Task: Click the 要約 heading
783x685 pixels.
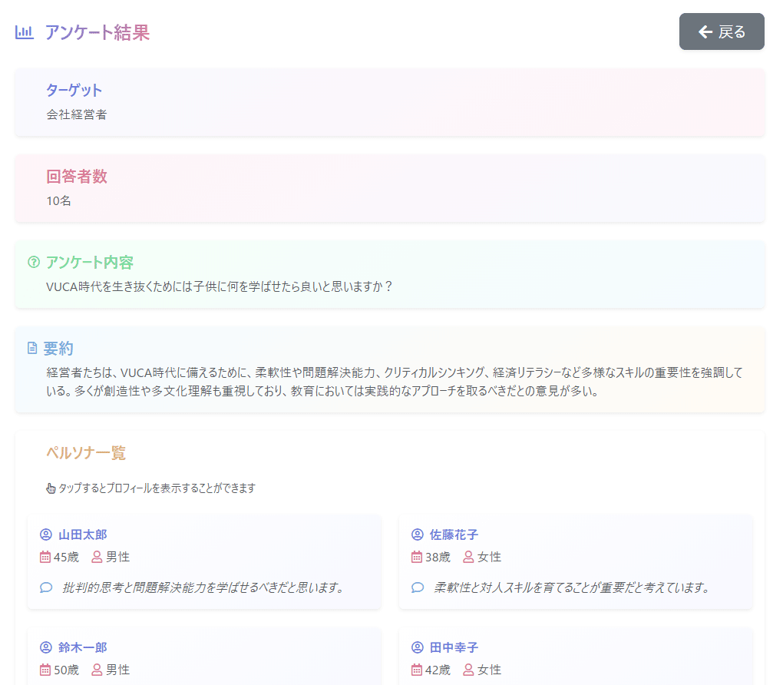Action: [58, 348]
